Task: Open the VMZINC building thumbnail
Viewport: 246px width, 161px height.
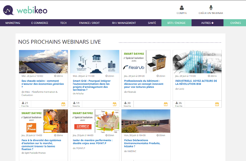Action: point(146,121)
